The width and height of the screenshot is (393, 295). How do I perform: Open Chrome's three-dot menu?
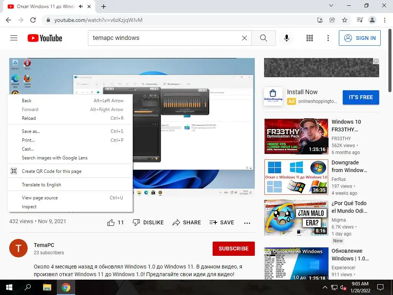pyautogui.click(x=385, y=20)
